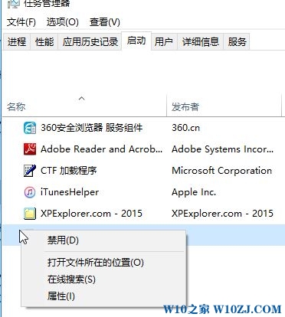Click the Apple Inc. publisher cell

tap(194, 192)
